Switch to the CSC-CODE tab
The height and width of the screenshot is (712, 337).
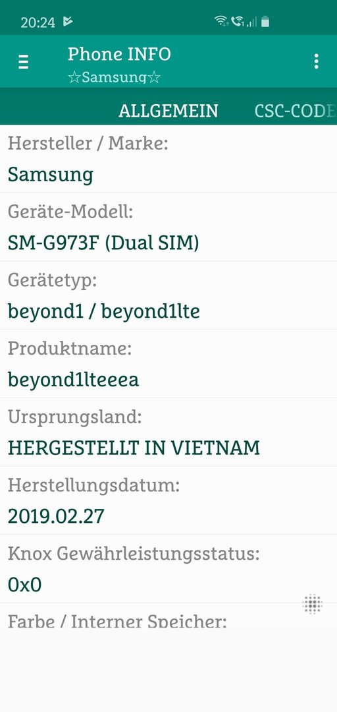(x=296, y=111)
